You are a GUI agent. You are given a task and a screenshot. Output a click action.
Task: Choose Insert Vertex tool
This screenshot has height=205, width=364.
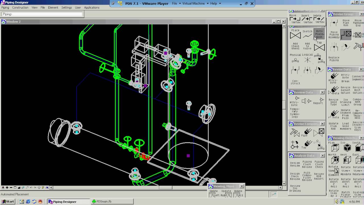(307, 19)
